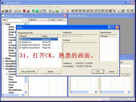
Task: Enable the first HighResTexturePack plugin checkbox
Action: click(20, 45)
